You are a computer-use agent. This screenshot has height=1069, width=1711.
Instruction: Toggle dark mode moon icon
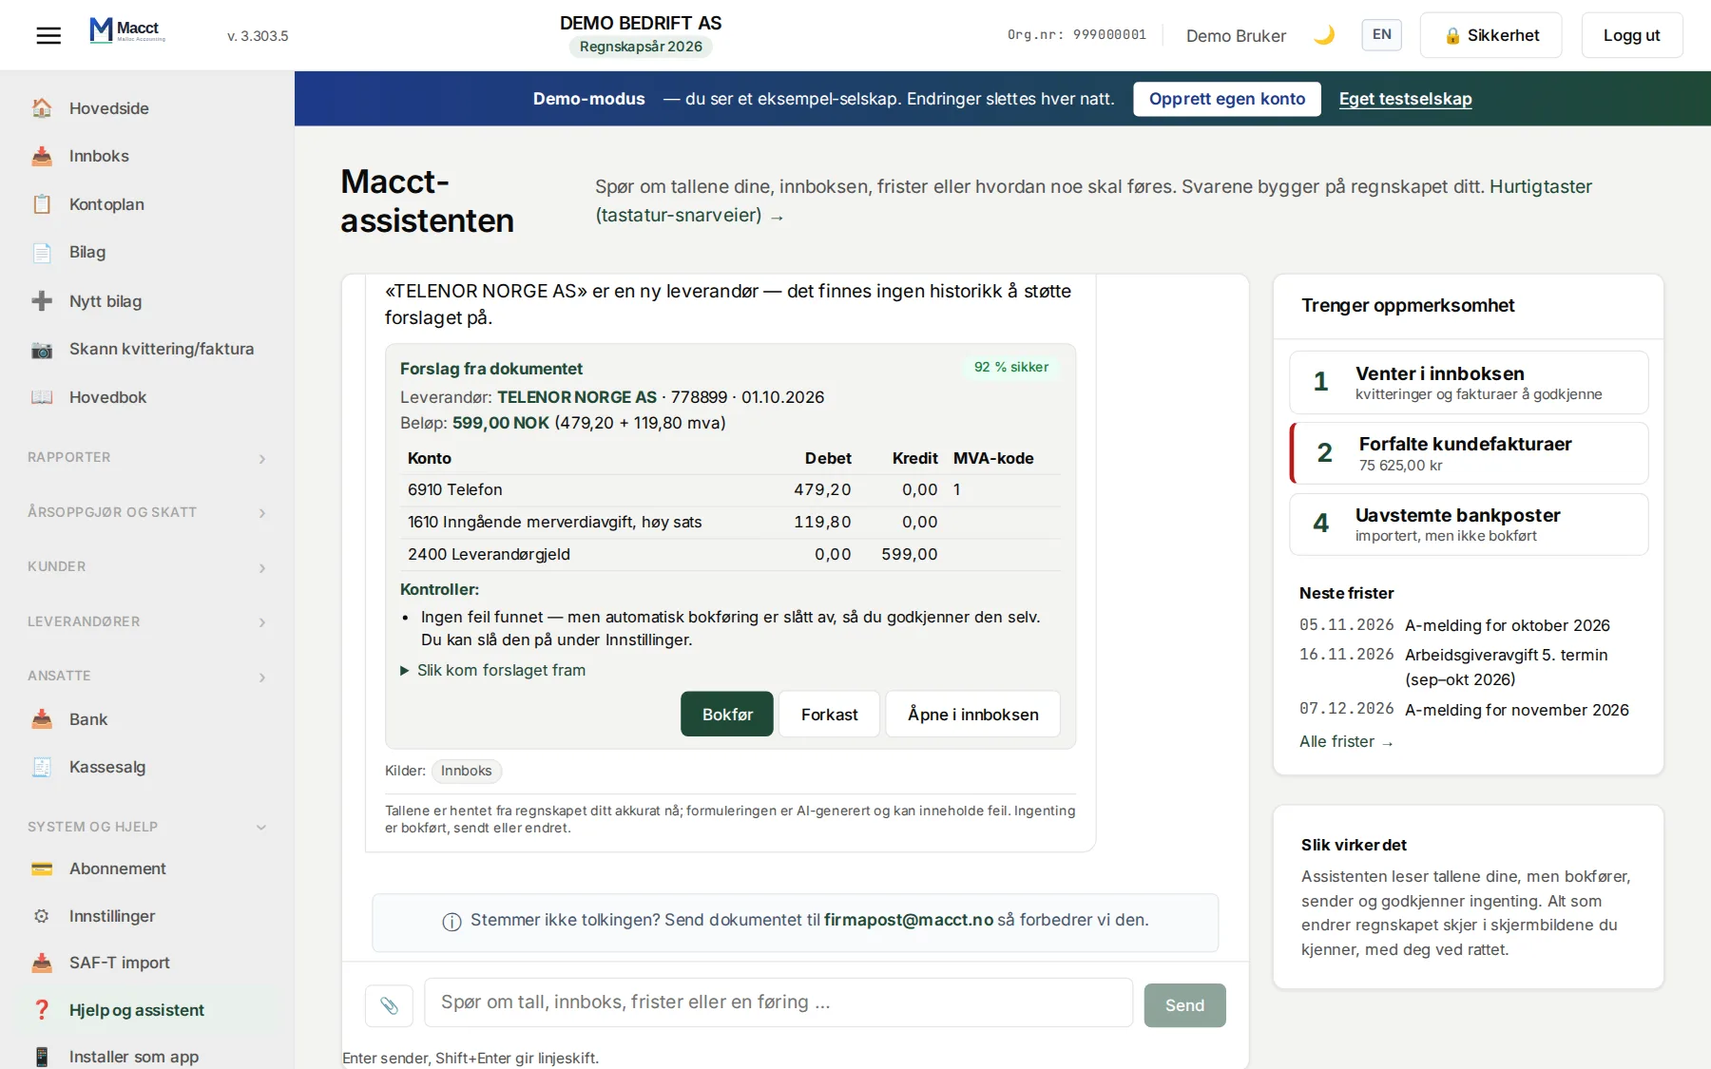click(x=1324, y=35)
